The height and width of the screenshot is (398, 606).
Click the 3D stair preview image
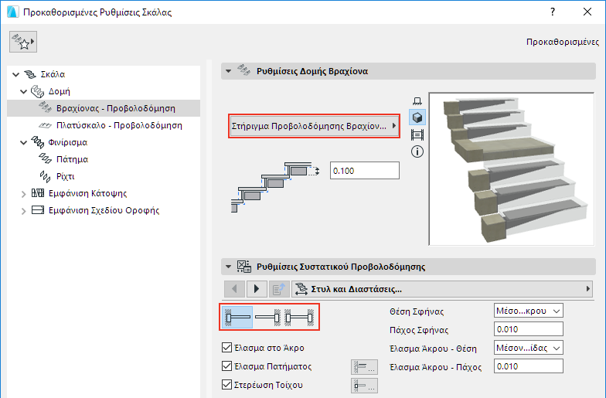[x=512, y=168]
